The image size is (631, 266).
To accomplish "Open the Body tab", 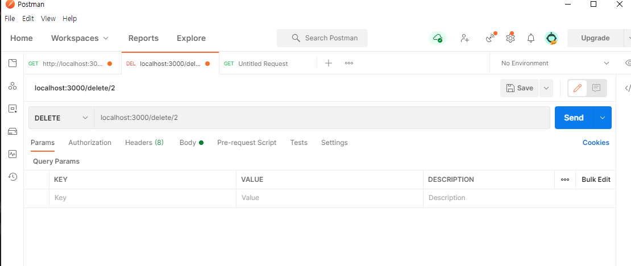I will click(x=191, y=143).
